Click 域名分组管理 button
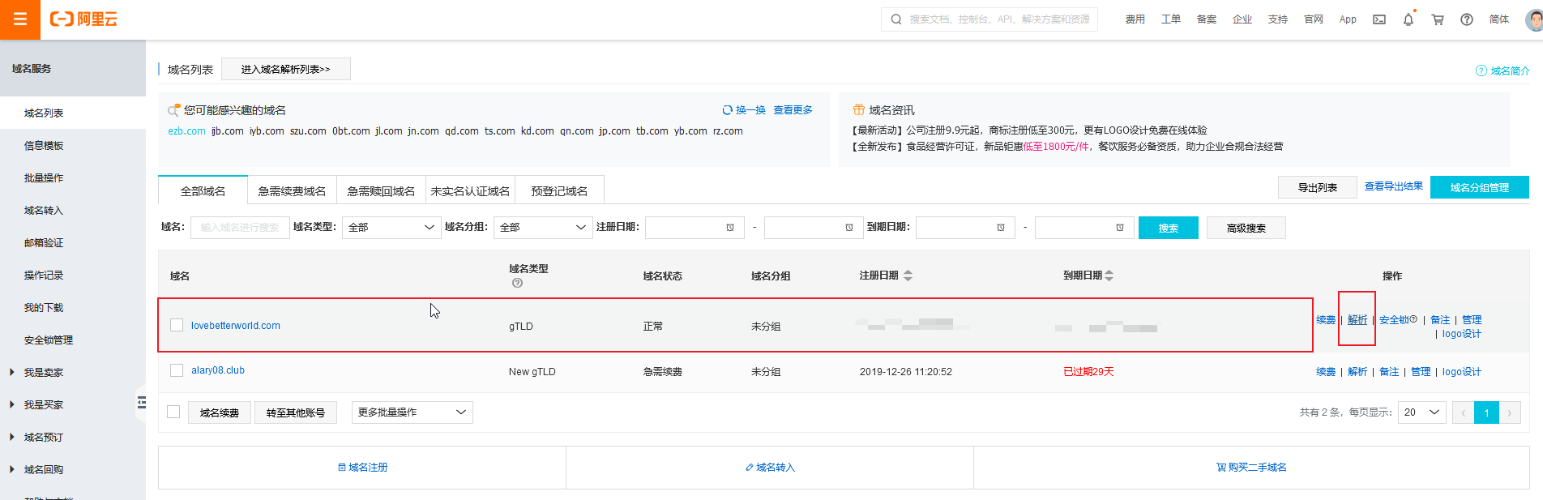 tap(1480, 187)
